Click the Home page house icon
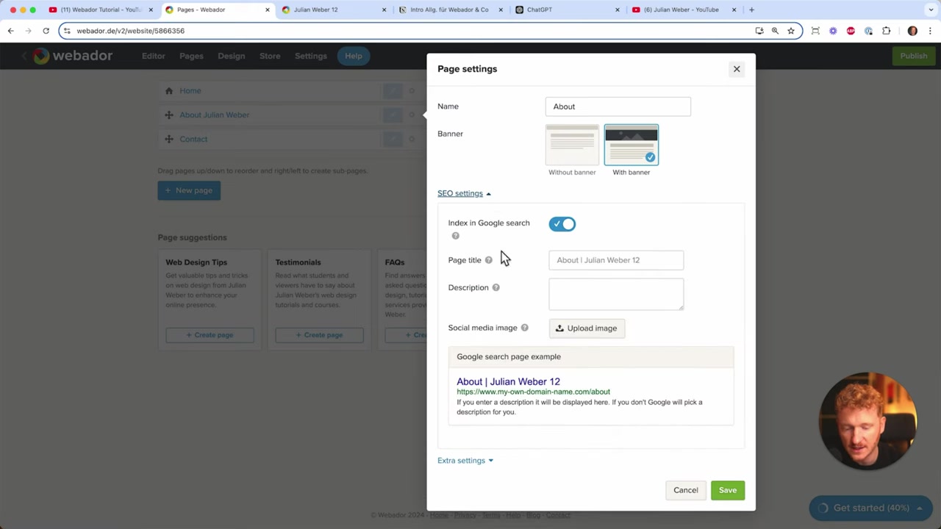 point(169,91)
